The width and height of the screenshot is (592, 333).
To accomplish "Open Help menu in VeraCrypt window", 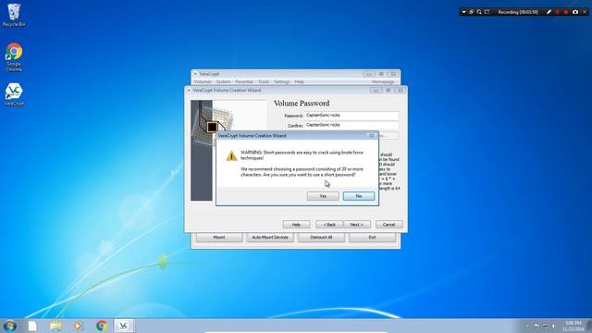I will [x=299, y=81].
